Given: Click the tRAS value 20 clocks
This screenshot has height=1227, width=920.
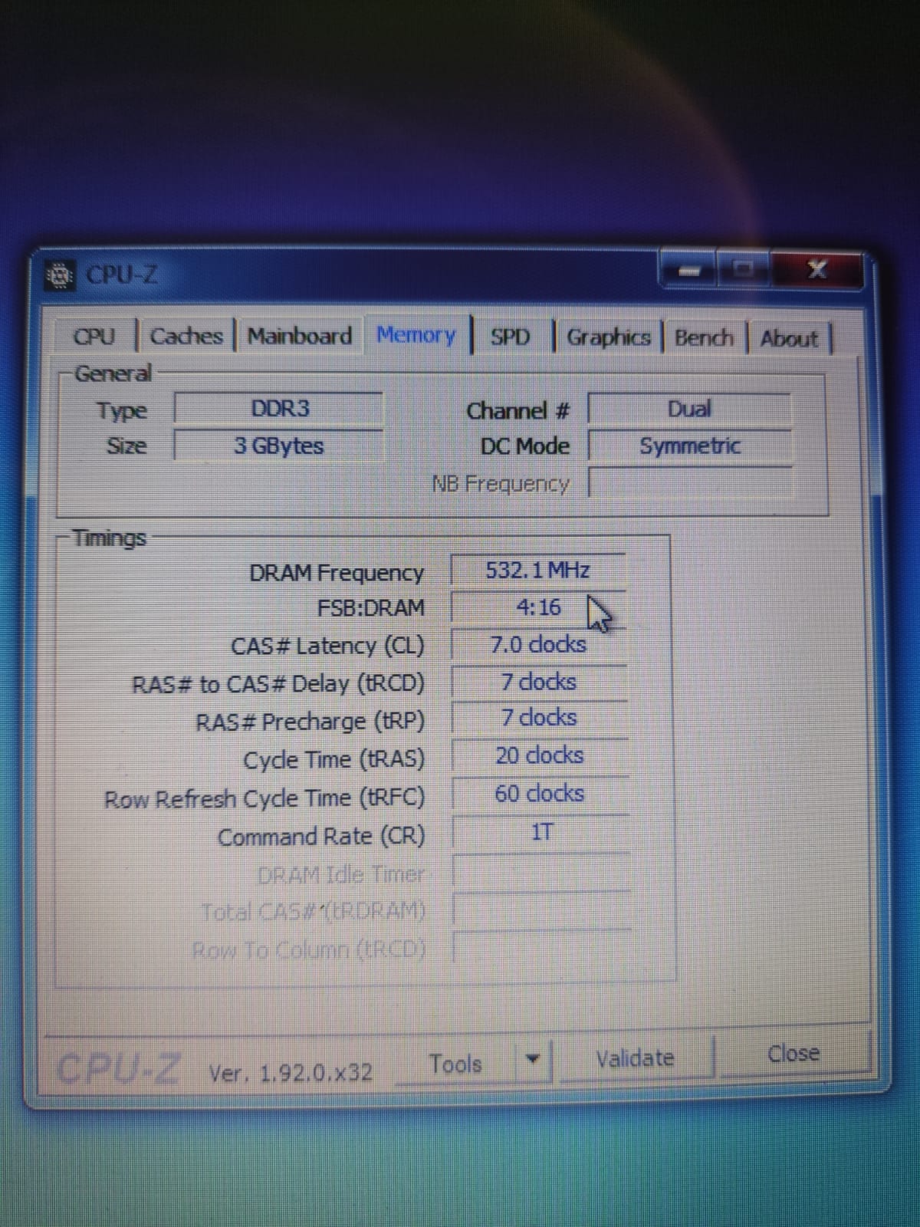Looking at the screenshot, I should point(540,755).
